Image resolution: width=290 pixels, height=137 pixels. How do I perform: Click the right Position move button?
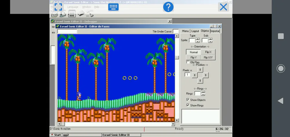point(206,75)
